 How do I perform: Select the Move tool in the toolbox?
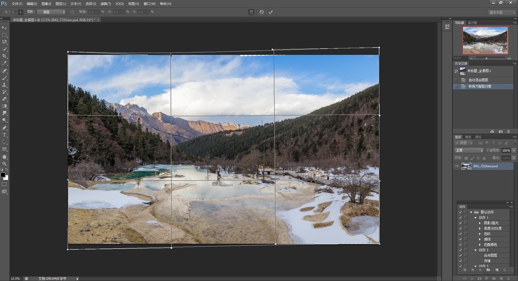(x=4, y=27)
